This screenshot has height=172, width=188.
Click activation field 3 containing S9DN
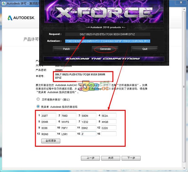[89, 116]
